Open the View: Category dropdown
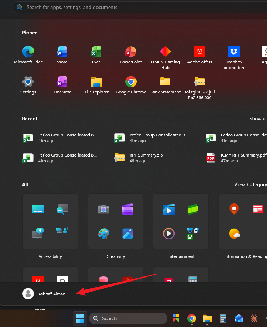 click(x=250, y=184)
